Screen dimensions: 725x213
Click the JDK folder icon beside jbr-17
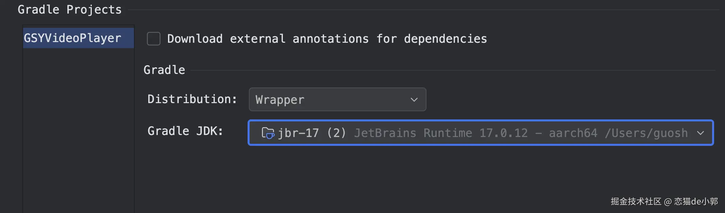click(268, 133)
